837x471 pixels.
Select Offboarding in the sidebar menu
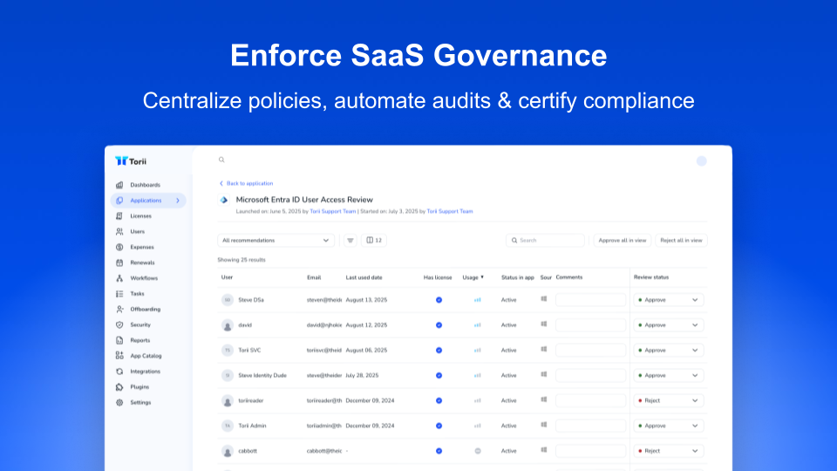coord(145,310)
